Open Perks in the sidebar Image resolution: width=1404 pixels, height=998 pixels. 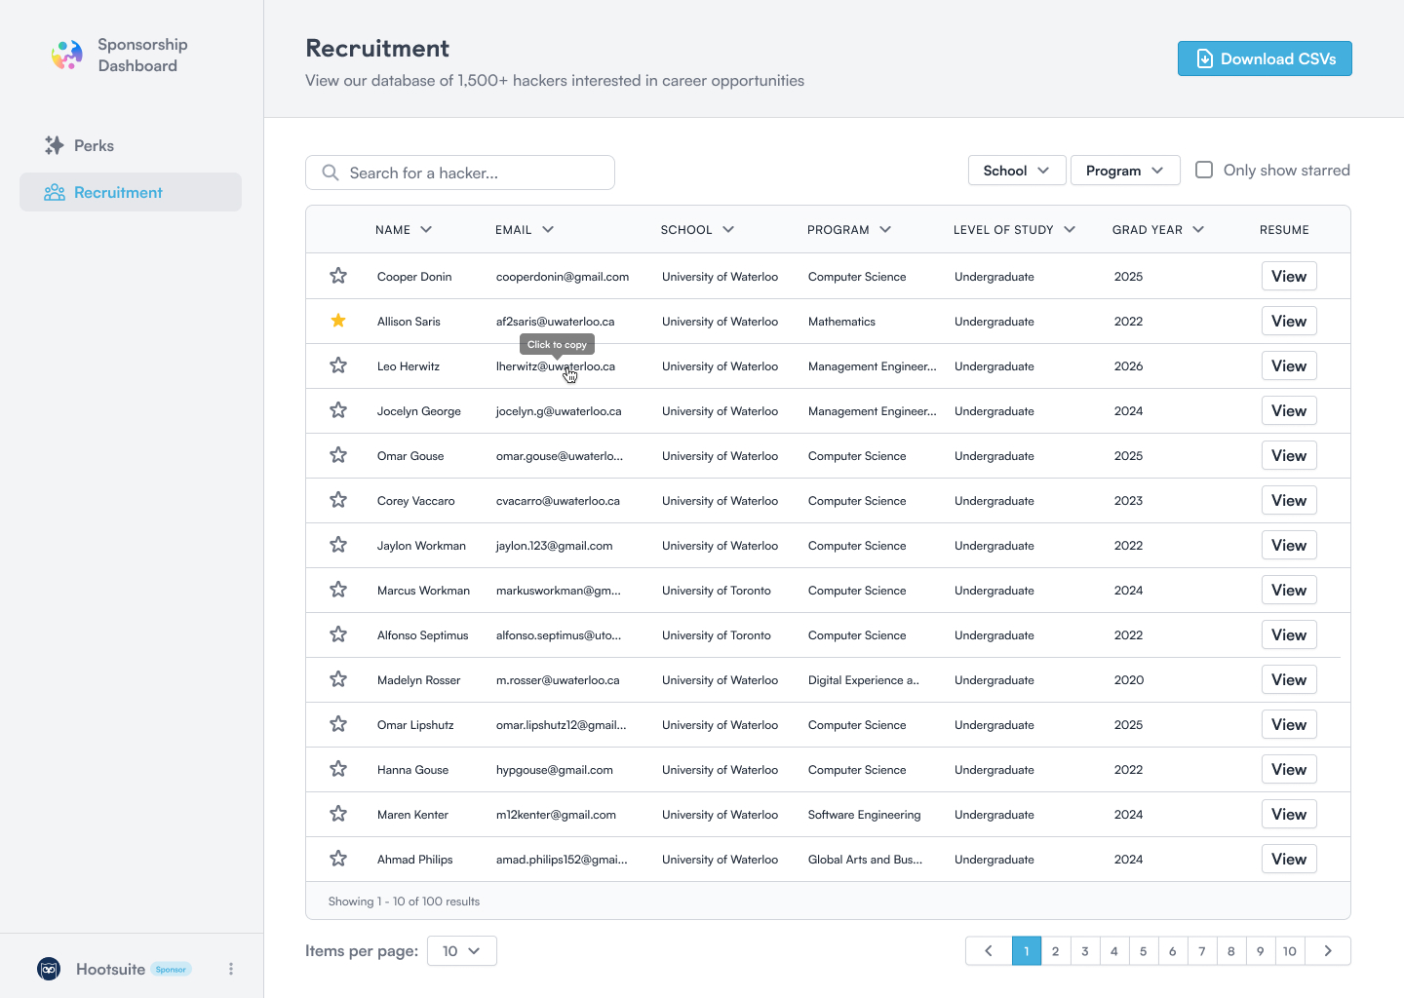[94, 145]
